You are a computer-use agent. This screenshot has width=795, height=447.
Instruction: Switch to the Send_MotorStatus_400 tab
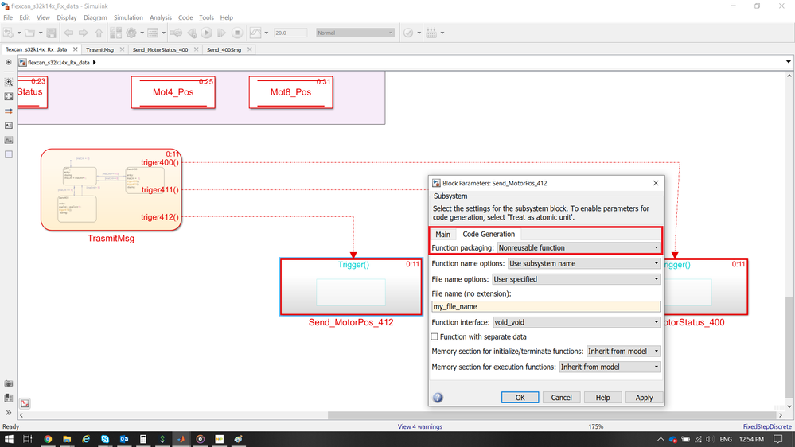(x=160, y=49)
